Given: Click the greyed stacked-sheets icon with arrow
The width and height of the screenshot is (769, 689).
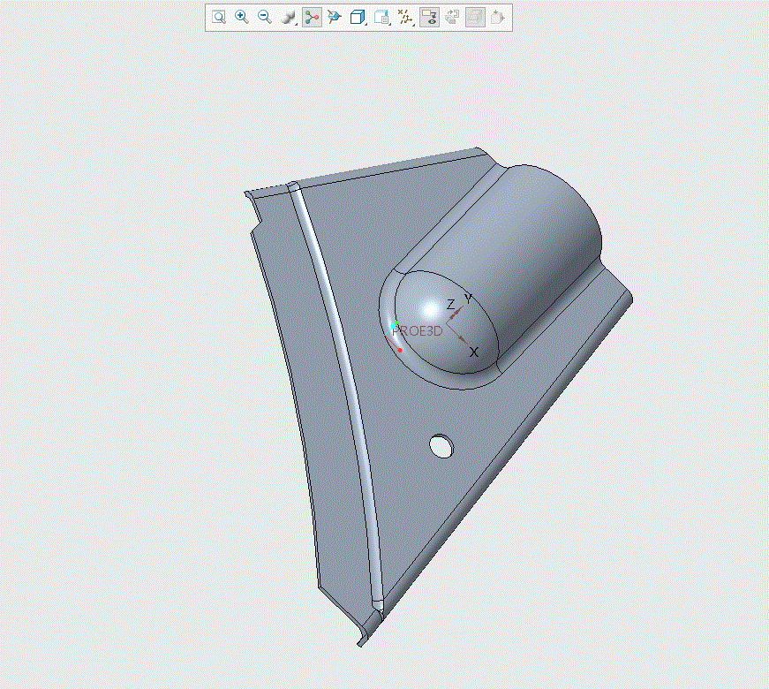Looking at the screenshot, I should [x=452, y=17].
